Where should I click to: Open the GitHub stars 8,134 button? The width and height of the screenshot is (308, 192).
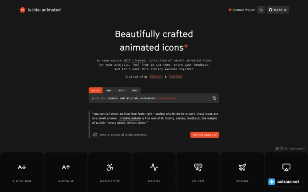[x=278, y=10]
